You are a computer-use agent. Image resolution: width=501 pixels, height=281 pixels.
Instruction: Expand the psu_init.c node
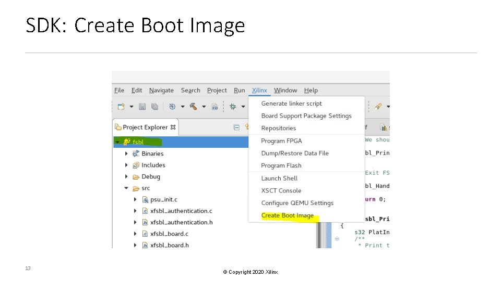pyautogui.click(x=135, y=199)
